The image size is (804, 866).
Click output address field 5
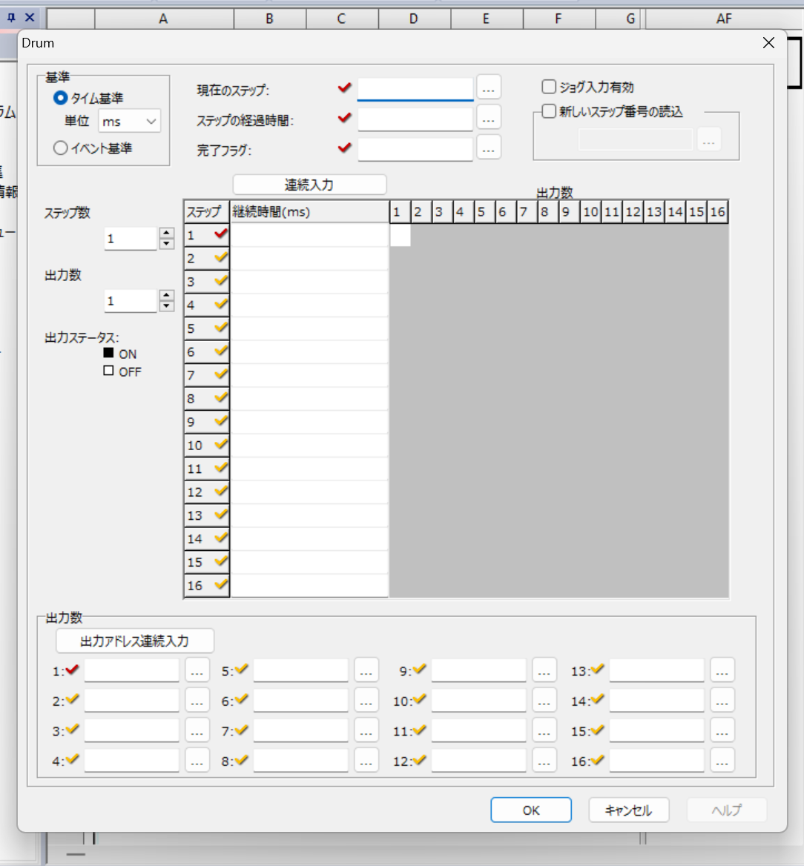coord(300,670)
